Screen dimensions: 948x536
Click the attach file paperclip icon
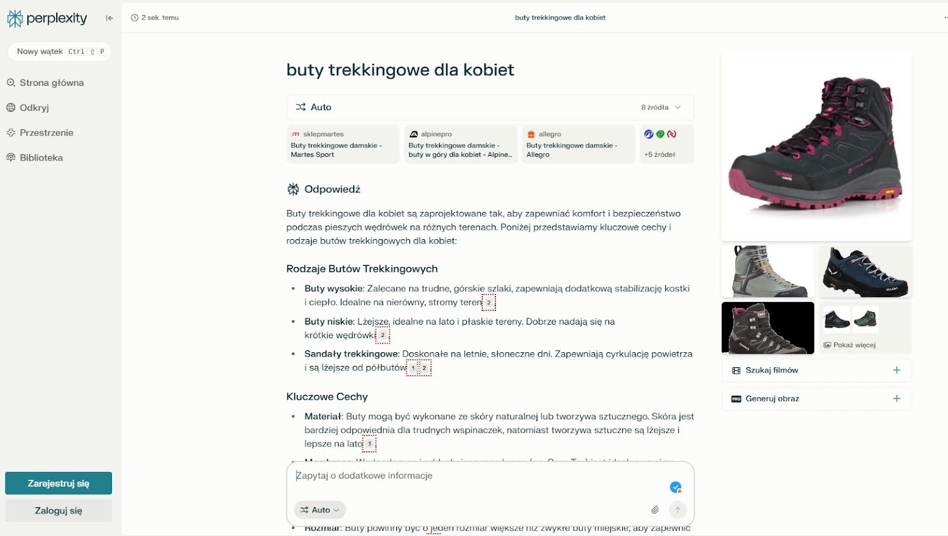click(655, 510)
